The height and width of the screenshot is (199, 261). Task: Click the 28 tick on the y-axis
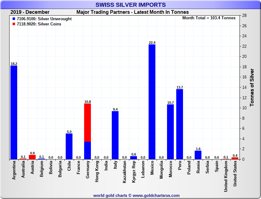coord(244,16)
